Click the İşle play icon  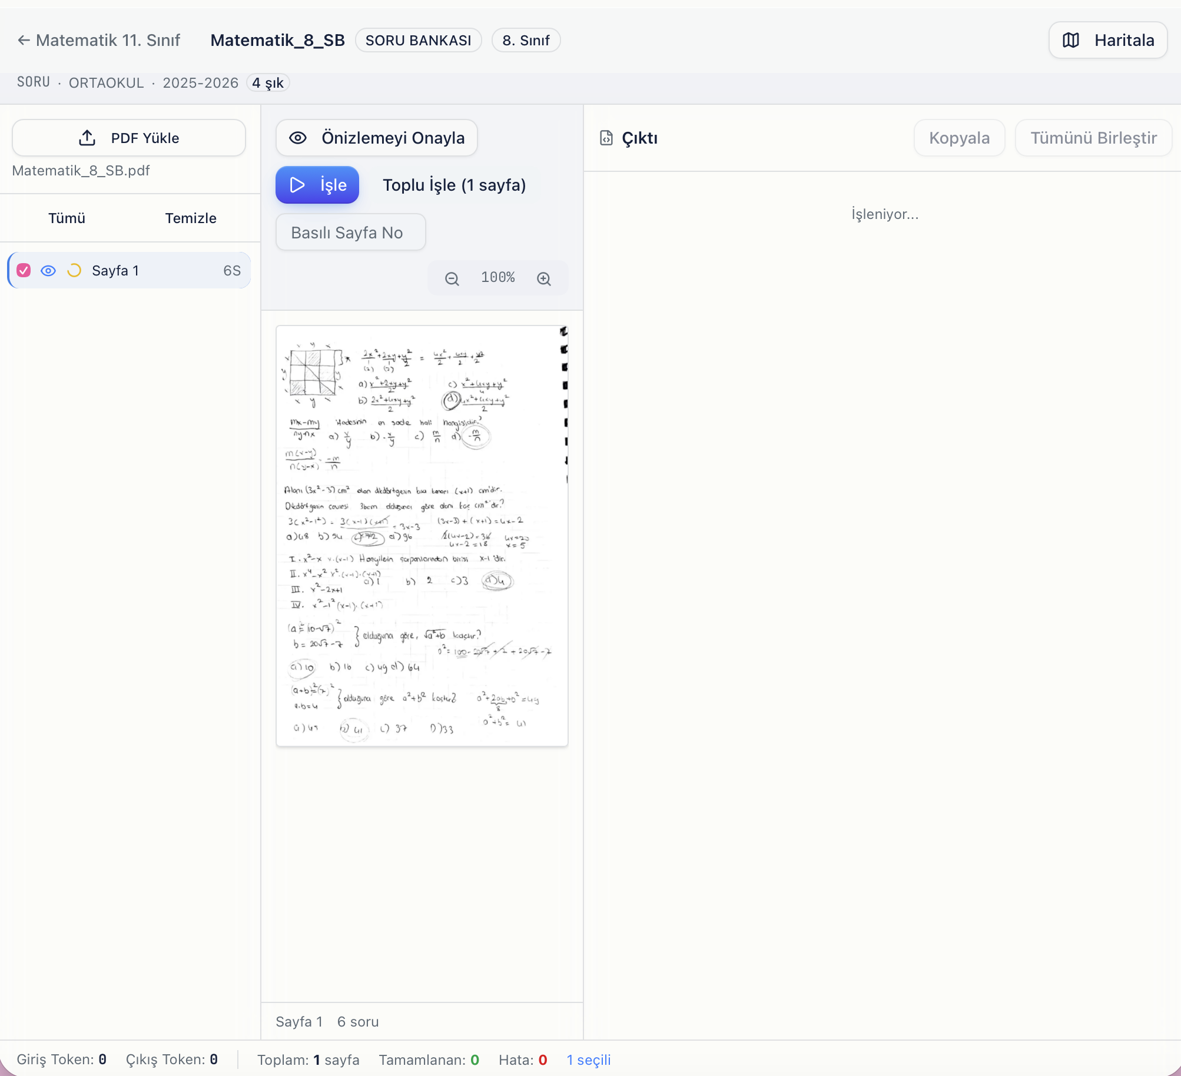click(297, 185)
